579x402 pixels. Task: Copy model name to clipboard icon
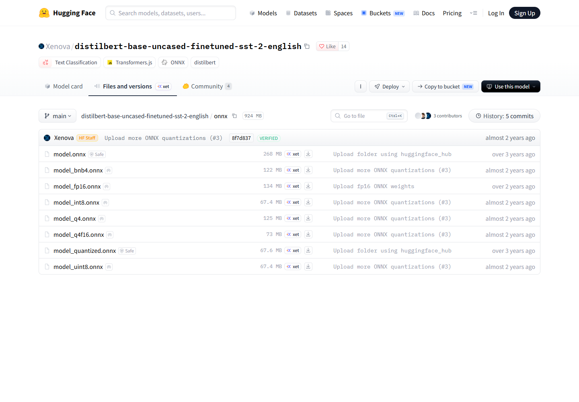click(307, 46)
